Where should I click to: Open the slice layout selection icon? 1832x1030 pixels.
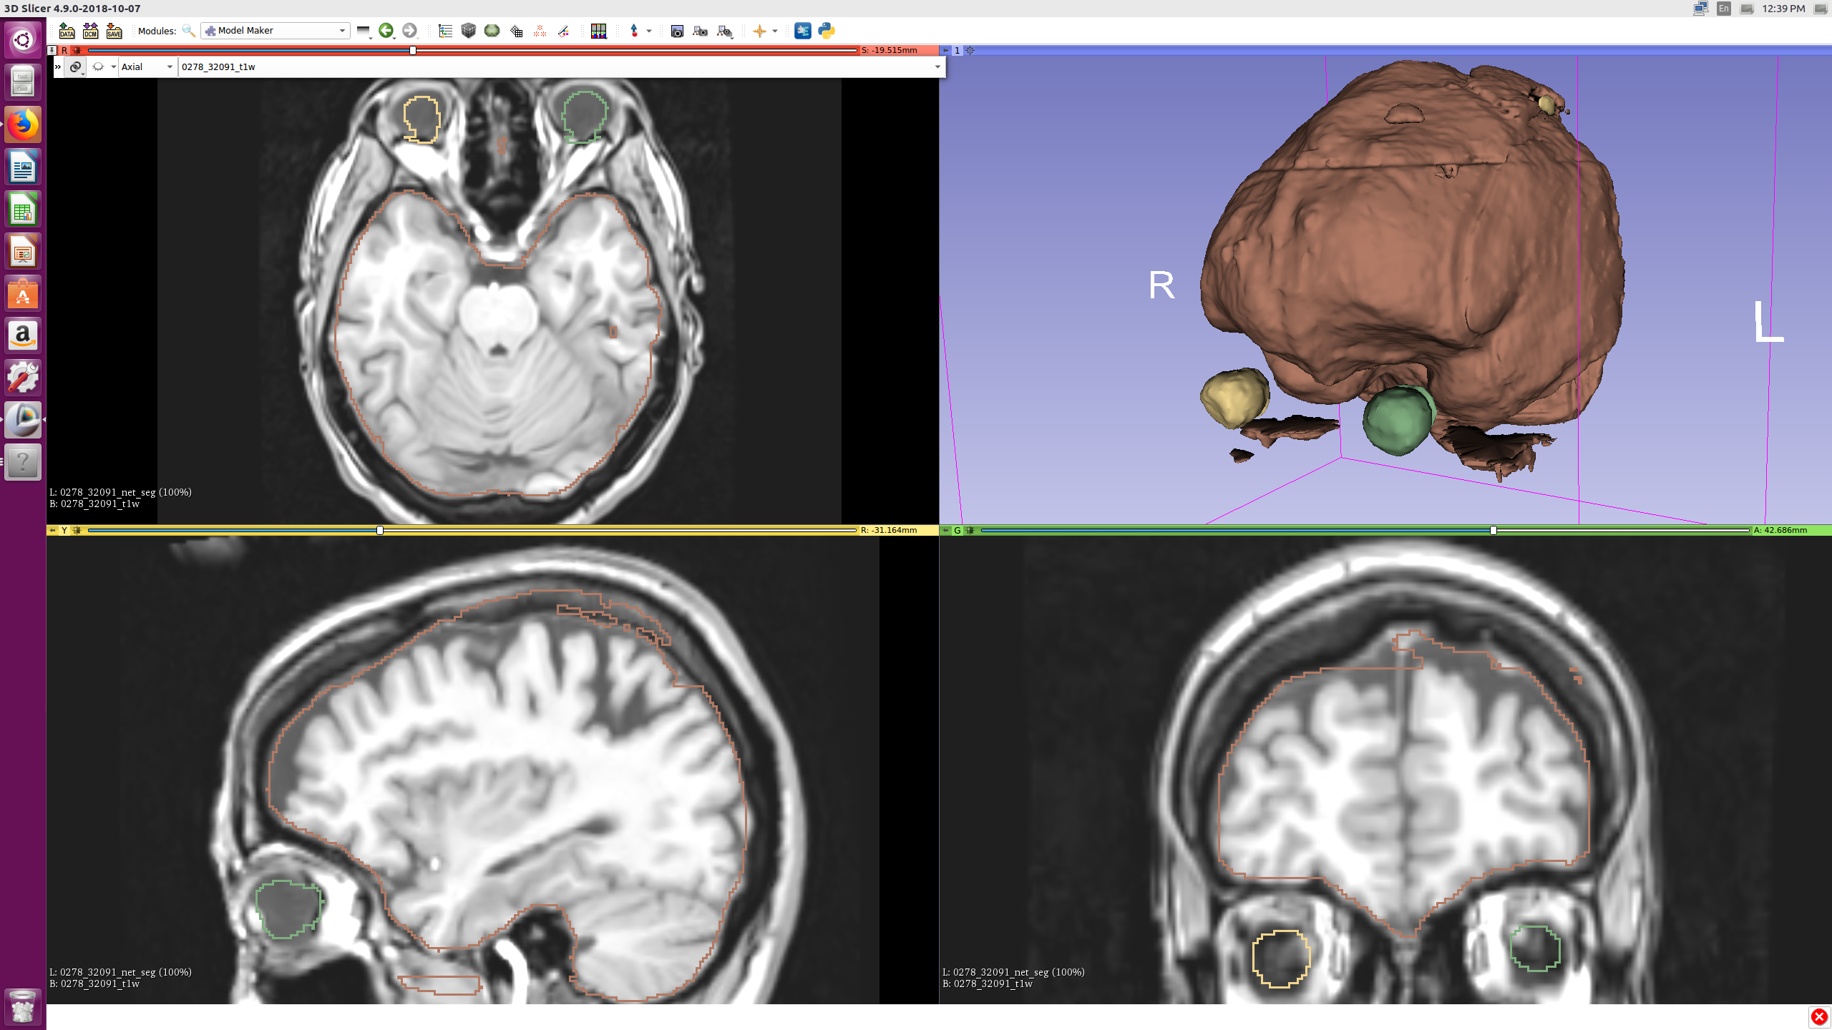point(598,31)
